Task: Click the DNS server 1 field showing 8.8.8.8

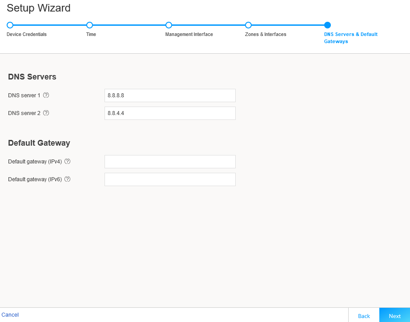Action: click(x=169, y=95)
